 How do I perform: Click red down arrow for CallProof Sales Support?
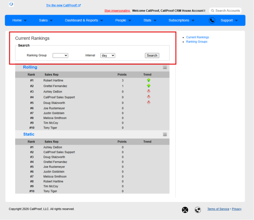pos(149,97)
